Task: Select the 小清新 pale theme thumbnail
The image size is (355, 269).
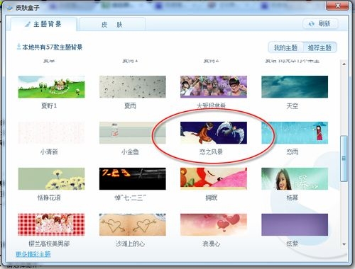Action: pyautogui.click(x=51, y=133)
